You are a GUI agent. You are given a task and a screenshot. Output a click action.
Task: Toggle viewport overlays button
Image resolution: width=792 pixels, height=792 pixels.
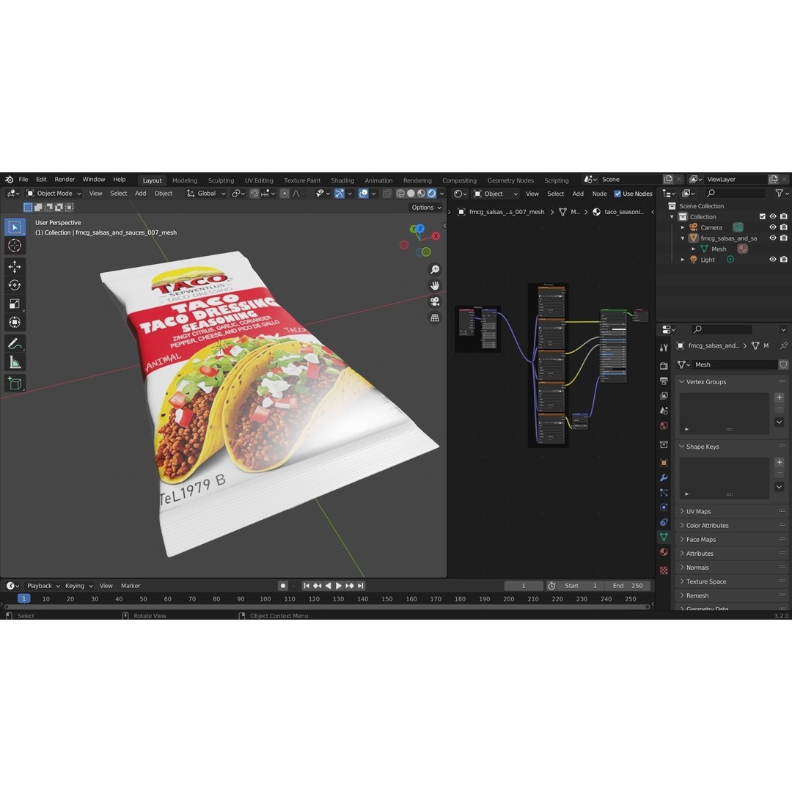pyautogui.click(x=363, y=194)
